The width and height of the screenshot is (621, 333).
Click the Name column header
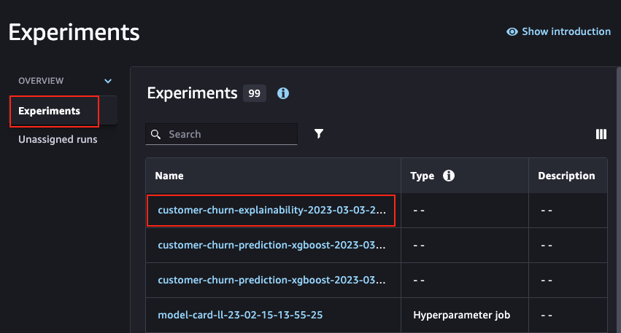pyautogui.click(x=169, y=176)
